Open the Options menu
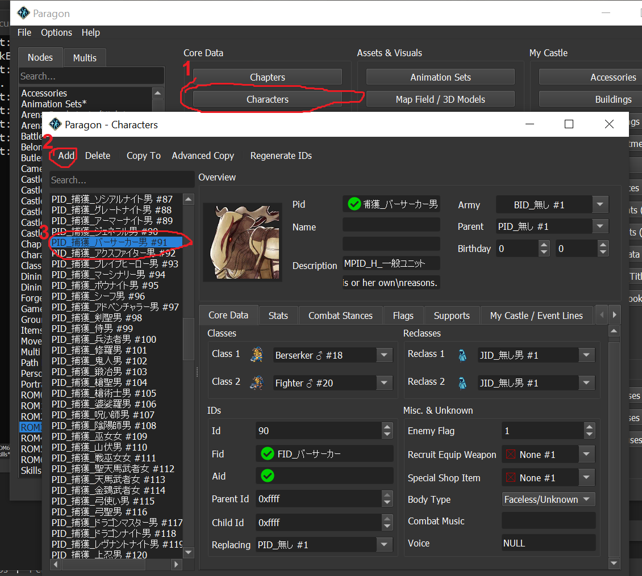The height and width of the screenshot is (576, 642). point(56,32)
